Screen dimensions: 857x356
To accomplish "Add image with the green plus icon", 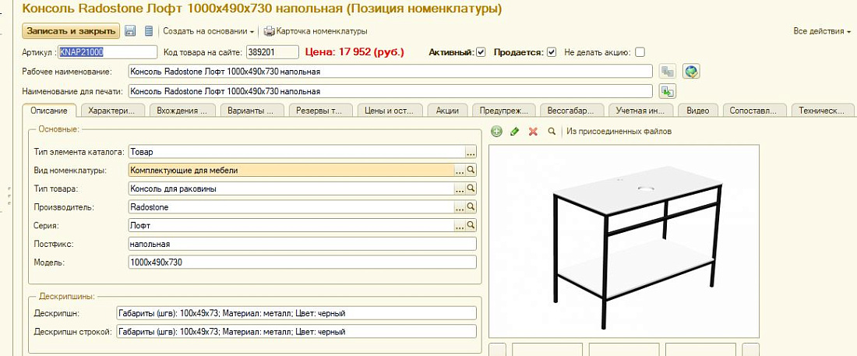I will 496,131.
